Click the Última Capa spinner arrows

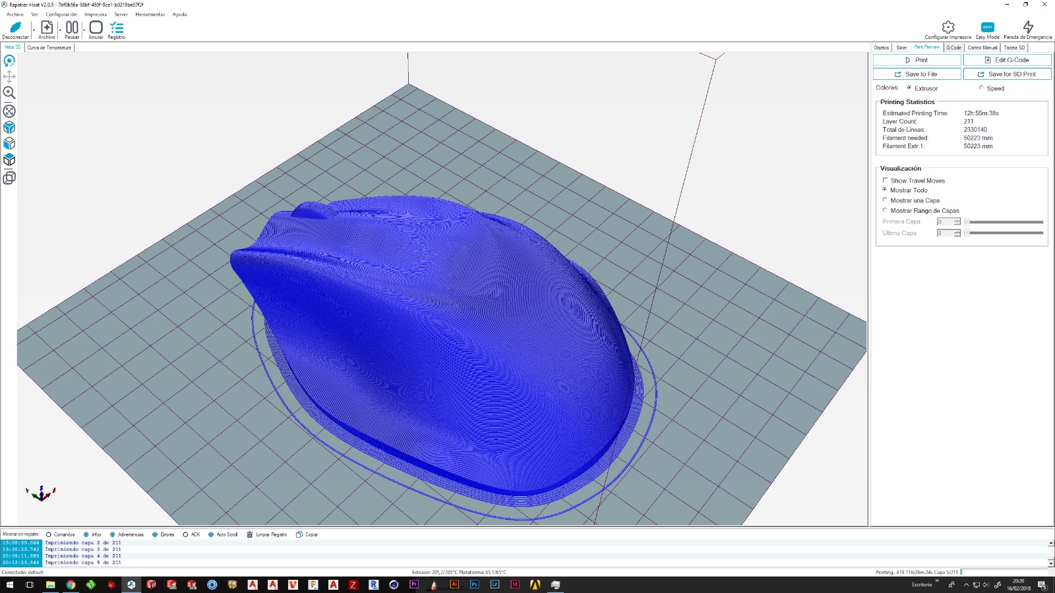coord(957,233)
